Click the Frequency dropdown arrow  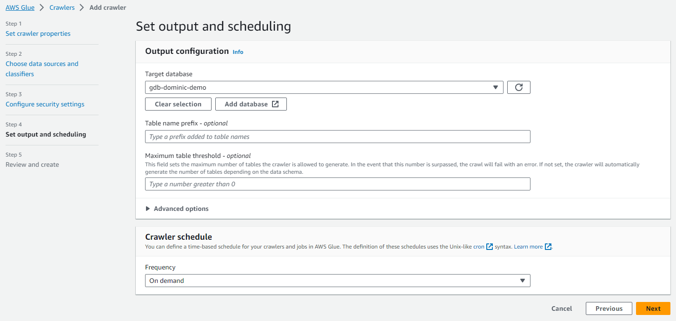[523, 281]
